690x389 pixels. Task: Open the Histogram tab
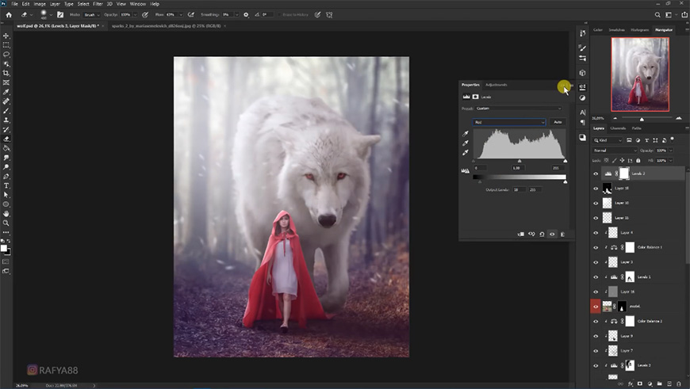(639, 30)
